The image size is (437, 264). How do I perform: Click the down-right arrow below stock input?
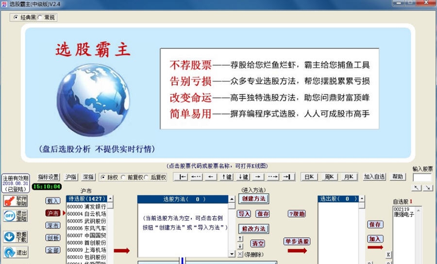coord(428,188)
